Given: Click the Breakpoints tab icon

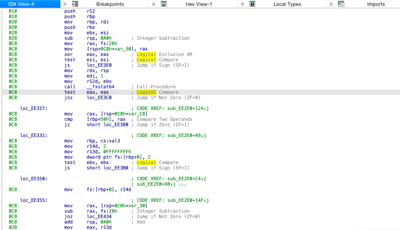Looking at the screenshot, I should click(x=75, y=4).
